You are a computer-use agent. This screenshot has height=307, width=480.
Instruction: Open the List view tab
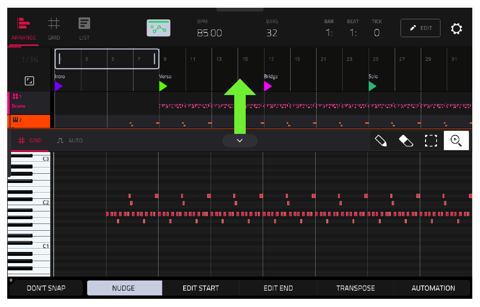(84, 29)
